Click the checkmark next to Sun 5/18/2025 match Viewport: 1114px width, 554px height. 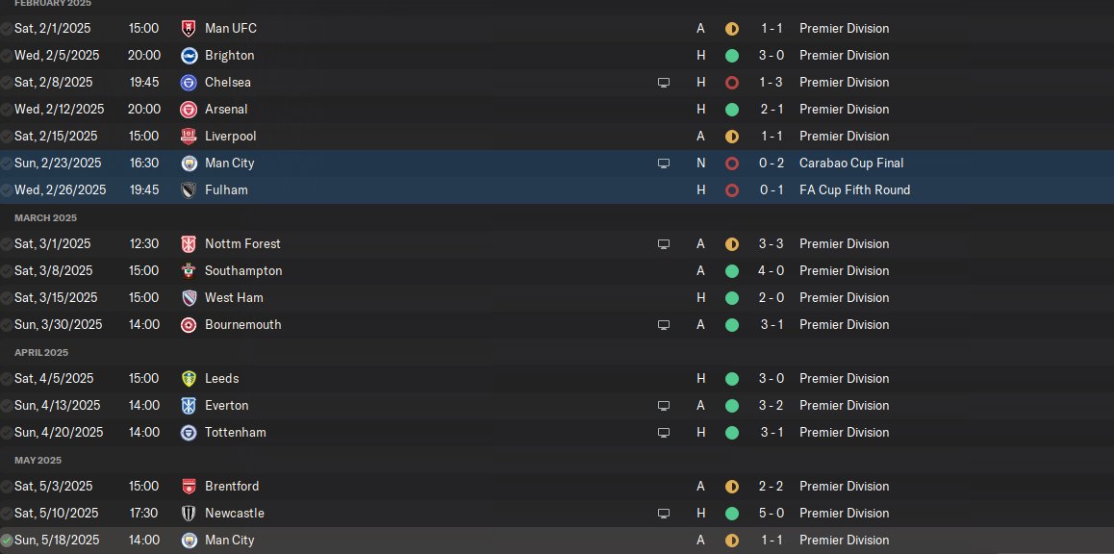pos(8,541)
